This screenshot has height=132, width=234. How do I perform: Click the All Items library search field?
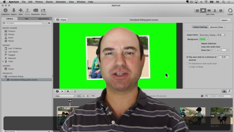[23, 23]
